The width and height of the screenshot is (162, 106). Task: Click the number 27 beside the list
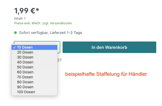point(59,60)
